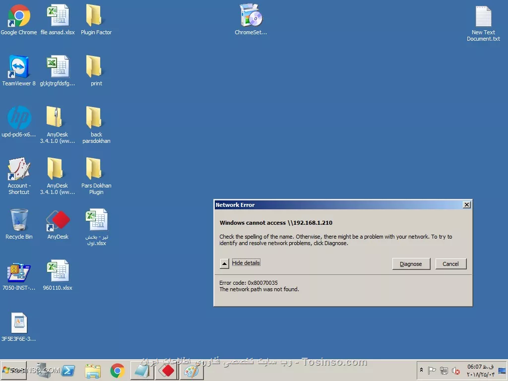The width and height of the screenshot is (508, 381).
Task: Cancel the Network Error dialog
Action: 450,264
